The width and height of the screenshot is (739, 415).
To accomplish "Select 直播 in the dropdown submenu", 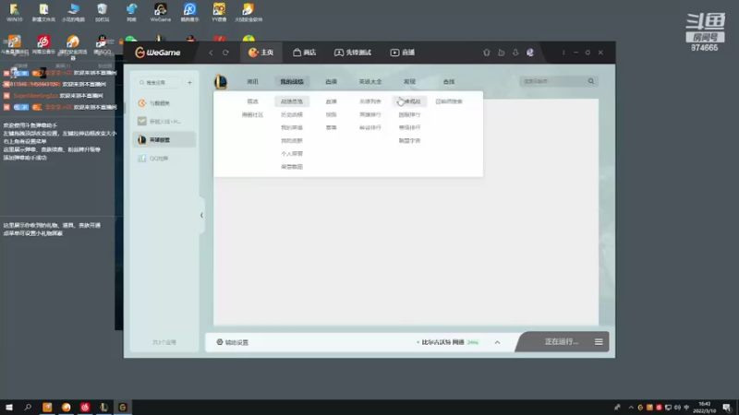I will [x=332, y=101].
